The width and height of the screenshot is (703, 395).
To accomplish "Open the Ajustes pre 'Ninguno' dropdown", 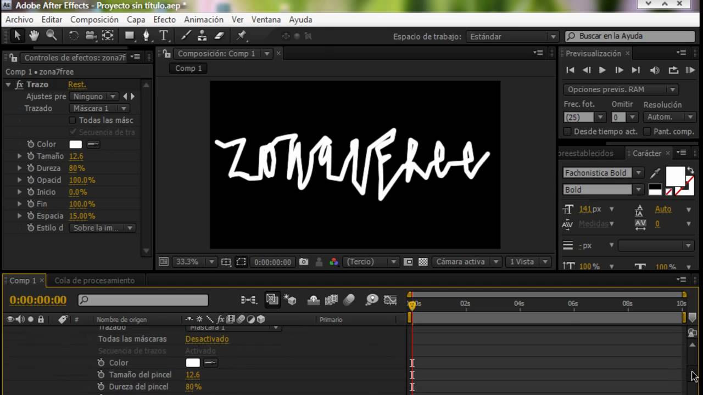I will click(x=94, y=96).
